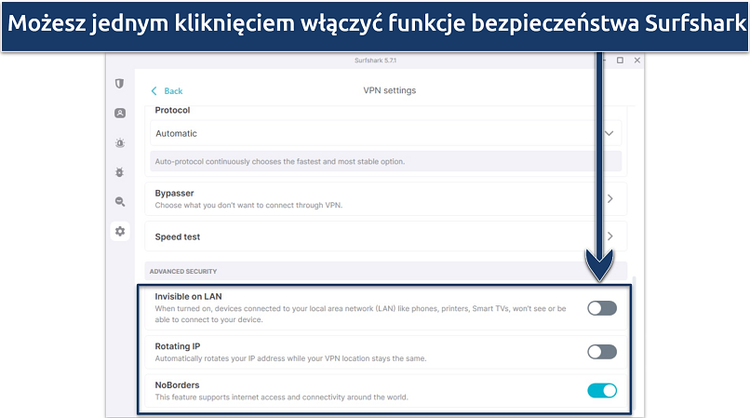Open Speed test using its right chevron
750x418 pixels.
pos(610,236)
